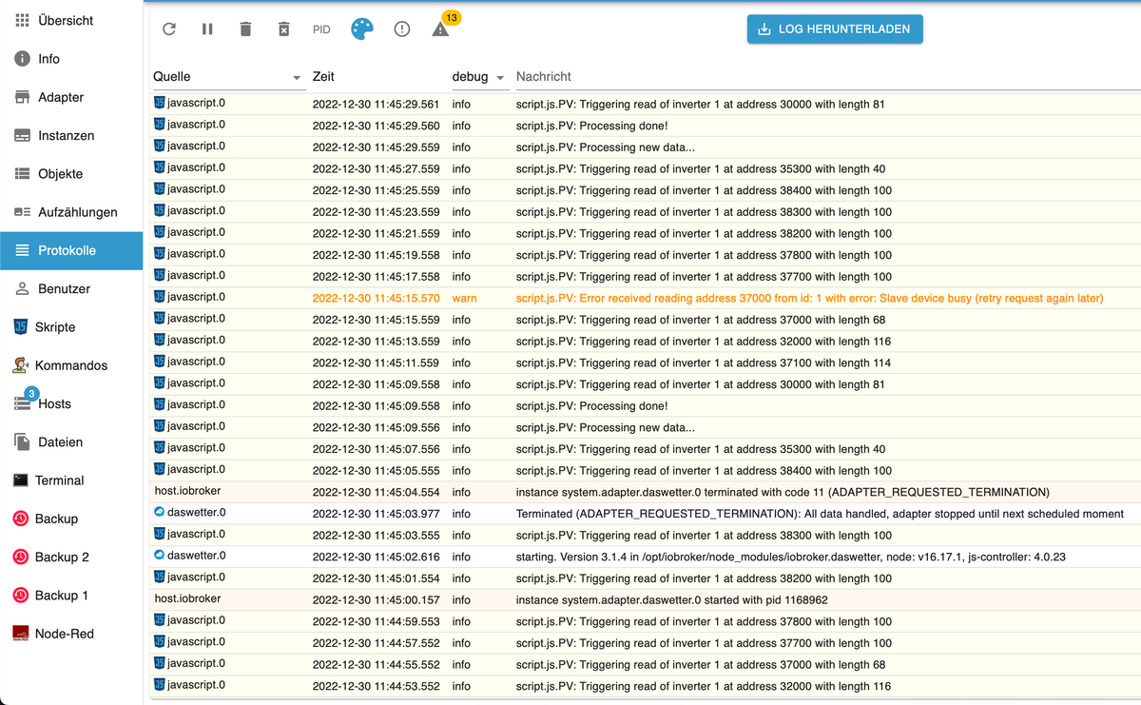Click timestamp 2022-12-30 11:45:21.559
The height and width of the screenshot is (705, 1141).
pyautogui.click(x=377, y=233)
